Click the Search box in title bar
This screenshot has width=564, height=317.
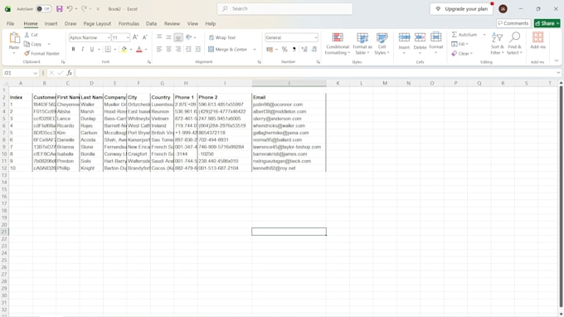(x=284, y=8)
